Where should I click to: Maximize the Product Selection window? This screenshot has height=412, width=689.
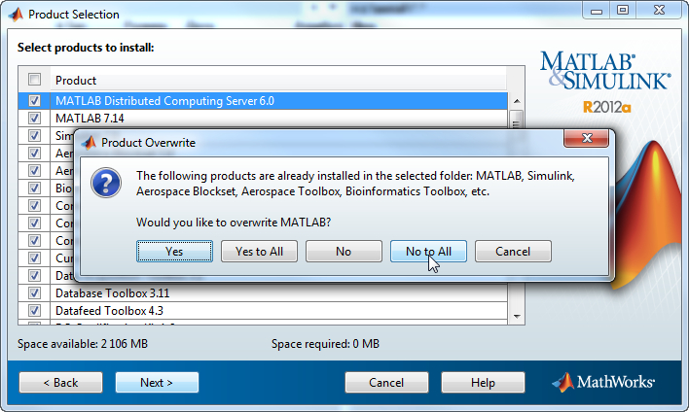tap(623, 11)
